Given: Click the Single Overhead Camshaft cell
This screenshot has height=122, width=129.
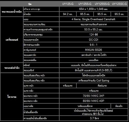Looking at the screenshot, I should coord(94,19).
